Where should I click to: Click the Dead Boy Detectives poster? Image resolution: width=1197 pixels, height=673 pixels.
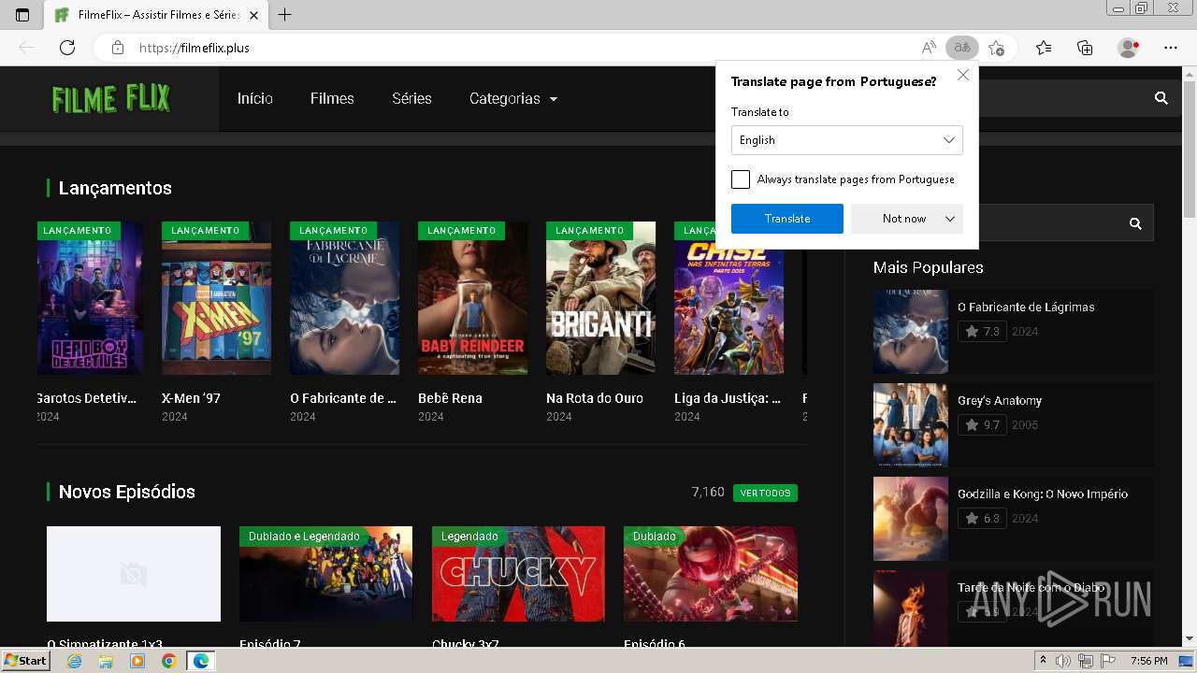point(90,298)
